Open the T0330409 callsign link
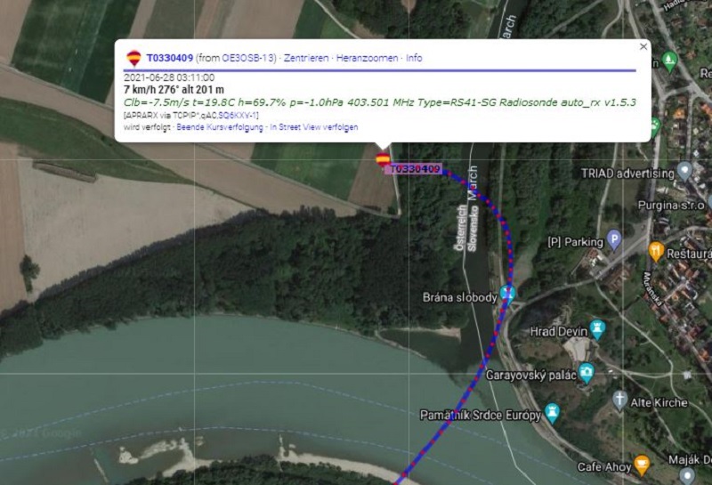 [x=170, y=58]
